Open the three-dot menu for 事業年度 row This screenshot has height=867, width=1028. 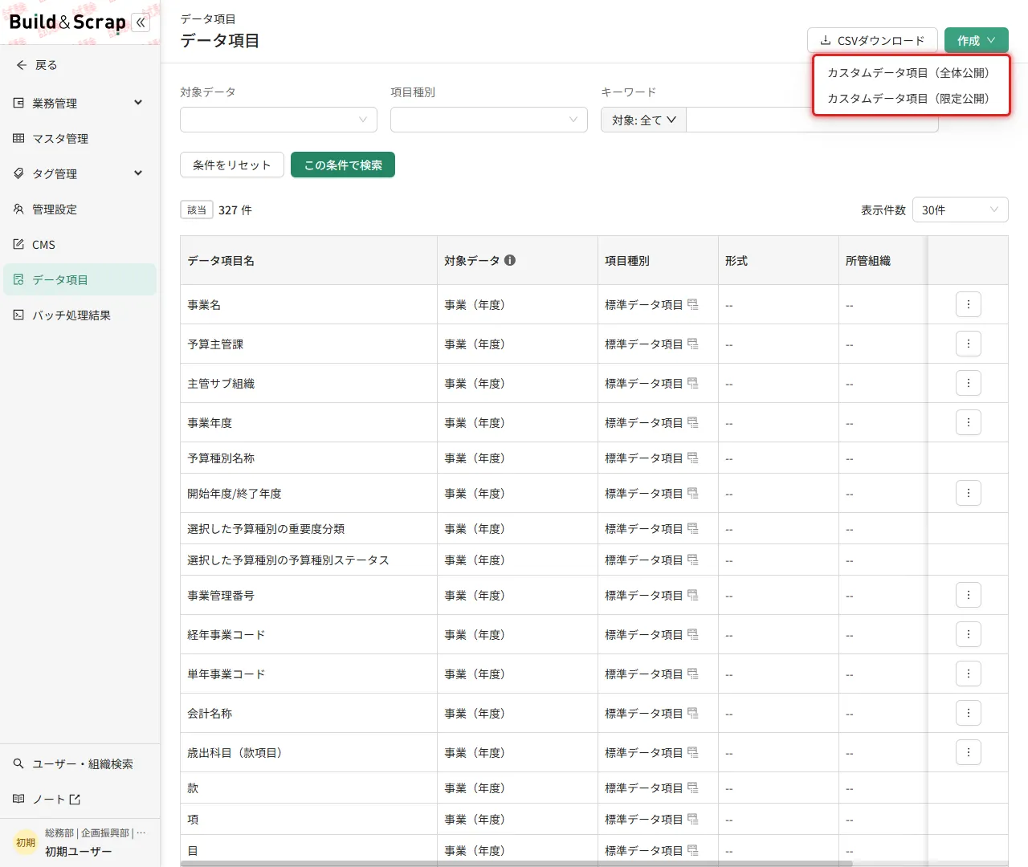[x=969, y=422]
